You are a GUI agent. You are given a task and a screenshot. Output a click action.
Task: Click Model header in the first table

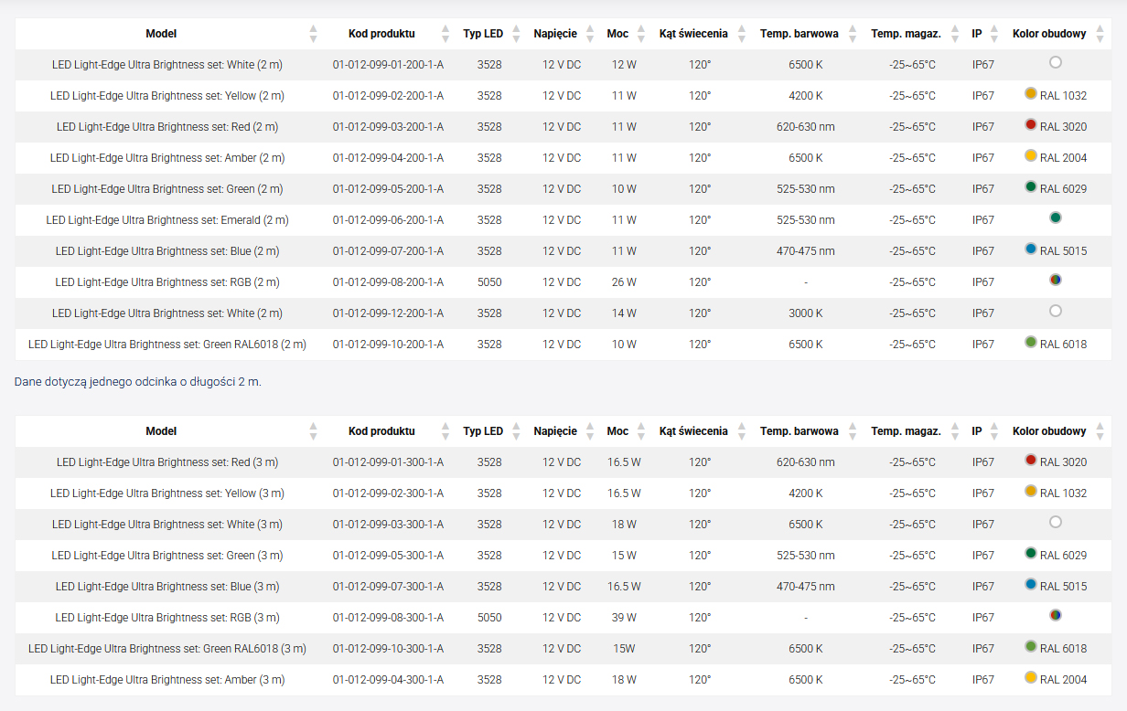coord(161,34)
